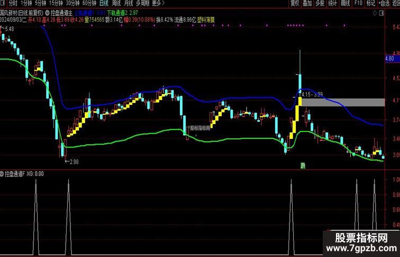This screenshot has width=400, height=257.
Task: Select the 日线 daily chart tab
Action: click(104, 3)
